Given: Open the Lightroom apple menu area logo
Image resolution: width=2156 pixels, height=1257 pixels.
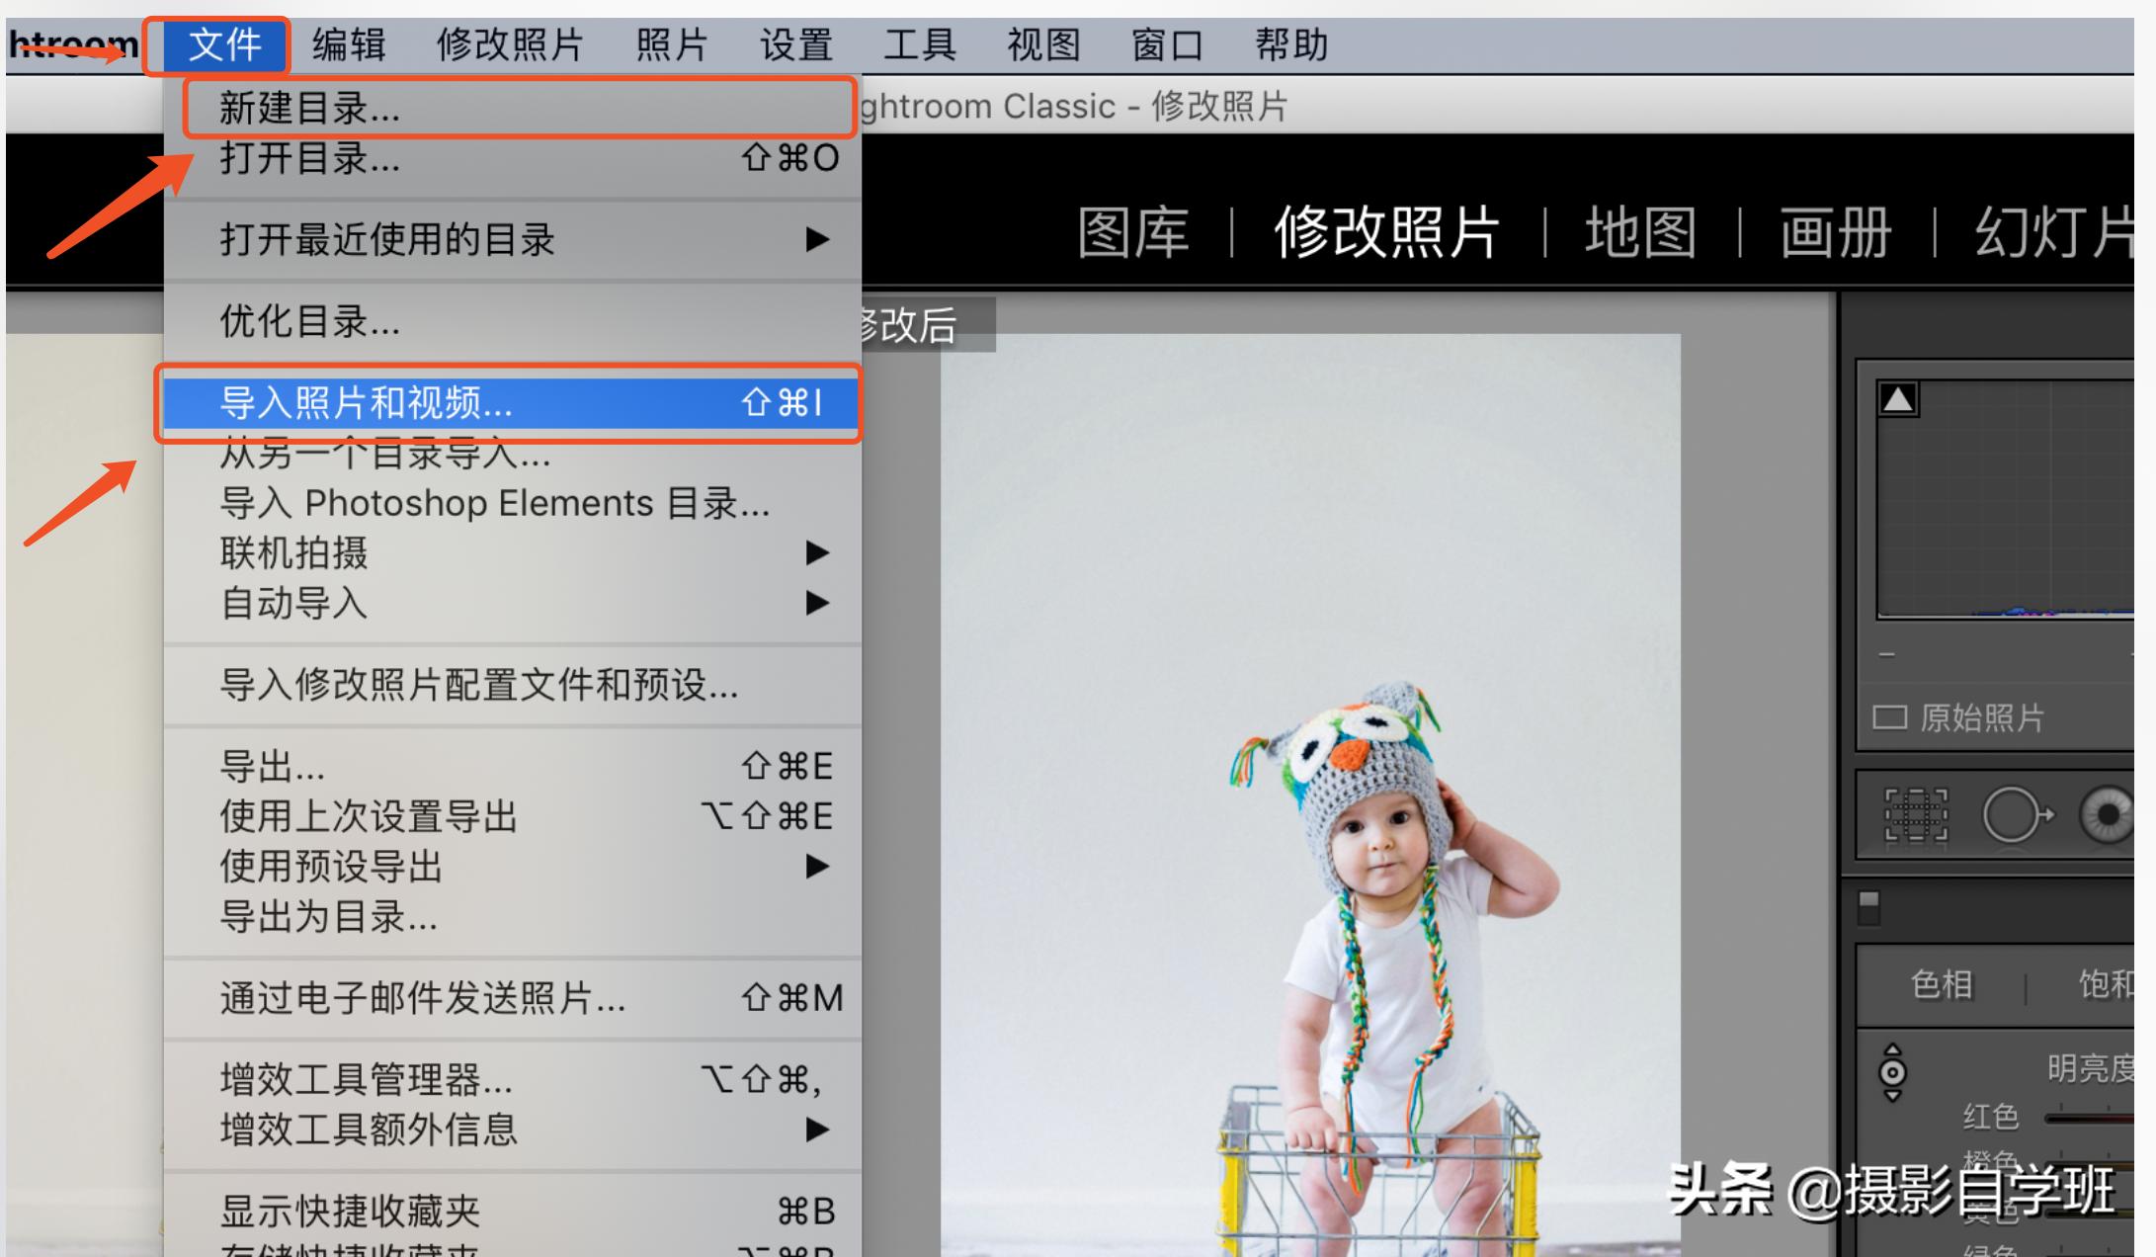Looking at the screenshot, I should (69, 44).
